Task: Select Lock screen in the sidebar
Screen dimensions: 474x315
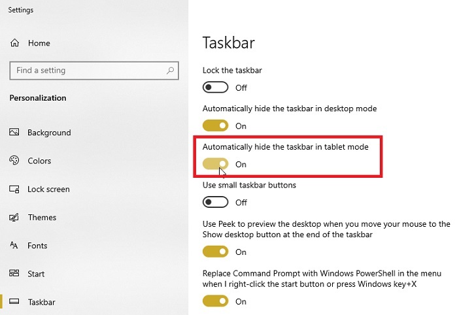Action: [x=48, y=190]
